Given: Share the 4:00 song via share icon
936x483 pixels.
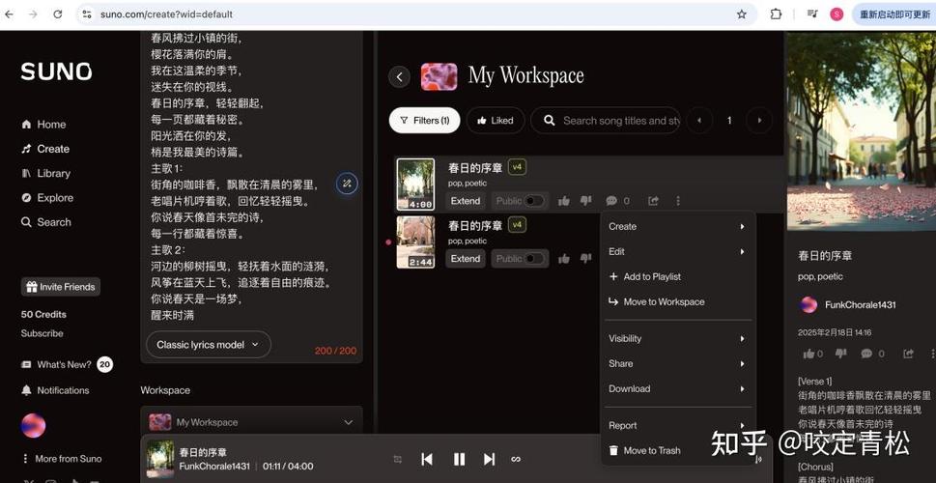Looking at the screenshot, I should 653,201.
